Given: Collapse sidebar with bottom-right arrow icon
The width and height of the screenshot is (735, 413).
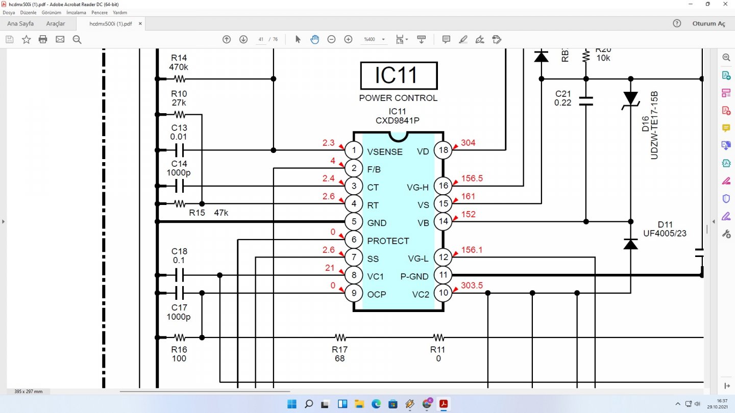Looking at the screenshot, I should click(726, 385).
